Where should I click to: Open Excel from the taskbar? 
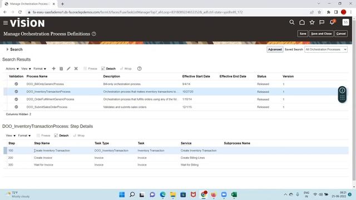pyautogui.click(x=234, y=194)
